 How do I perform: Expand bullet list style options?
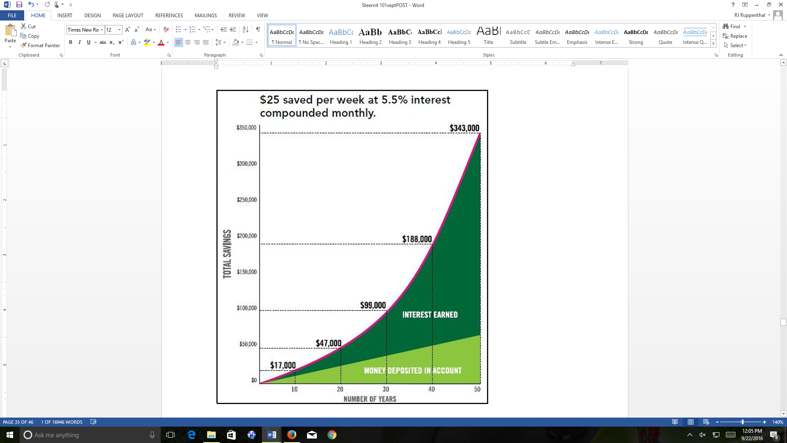[185, 30]
